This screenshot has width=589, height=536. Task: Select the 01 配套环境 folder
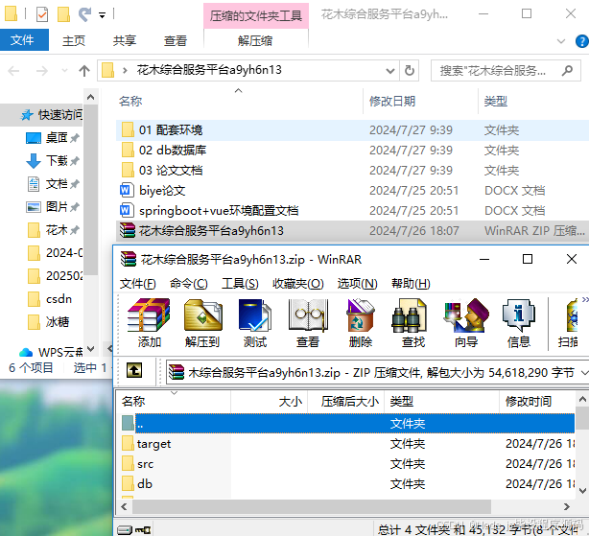click(x=352, y=130)
